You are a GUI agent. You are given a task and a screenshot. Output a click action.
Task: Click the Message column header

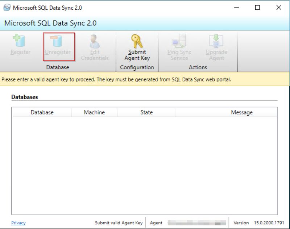coord(242,112)
